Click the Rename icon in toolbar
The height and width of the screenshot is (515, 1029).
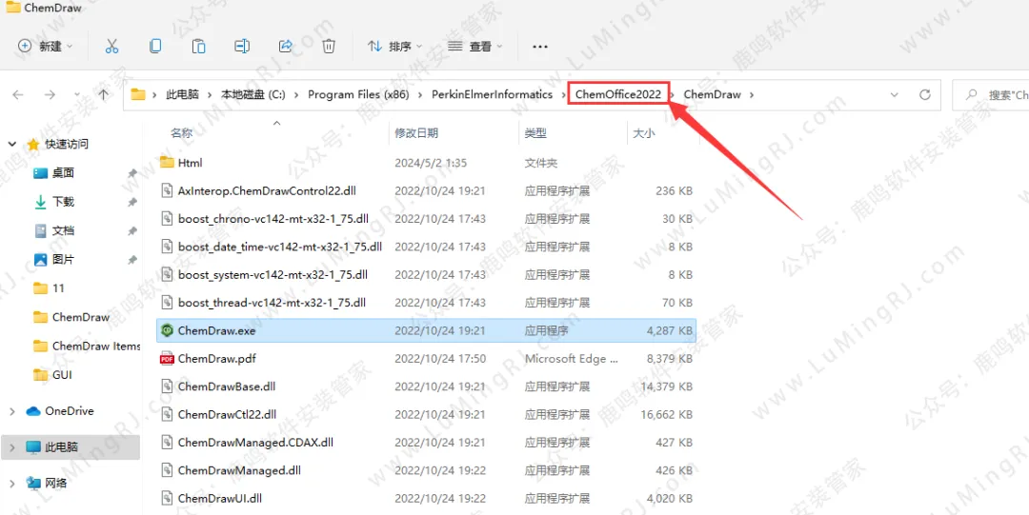click(x=242, y=46)
